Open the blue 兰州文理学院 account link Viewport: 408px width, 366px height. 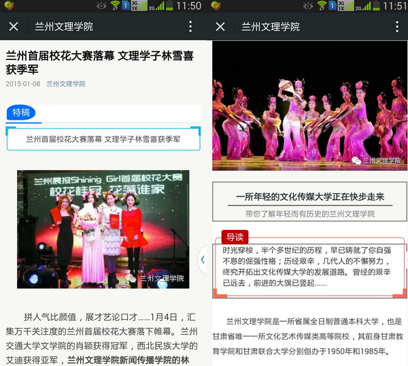tap(66, 84)
